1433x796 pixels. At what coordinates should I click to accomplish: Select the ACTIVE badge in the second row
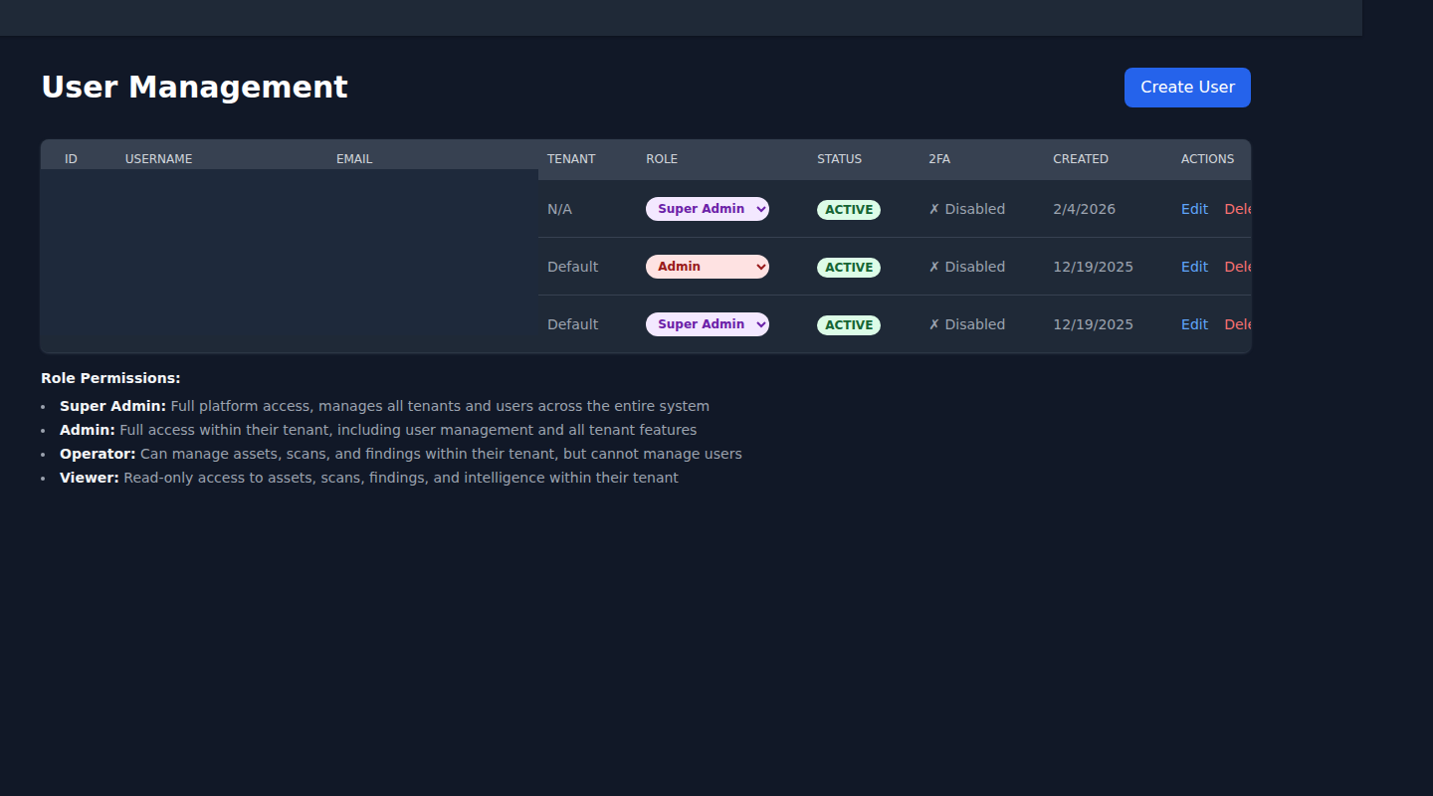pyautogui.click(x=848, y=267)
